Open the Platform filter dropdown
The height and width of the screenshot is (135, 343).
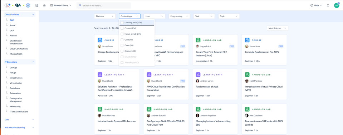(x=105, y=16)
